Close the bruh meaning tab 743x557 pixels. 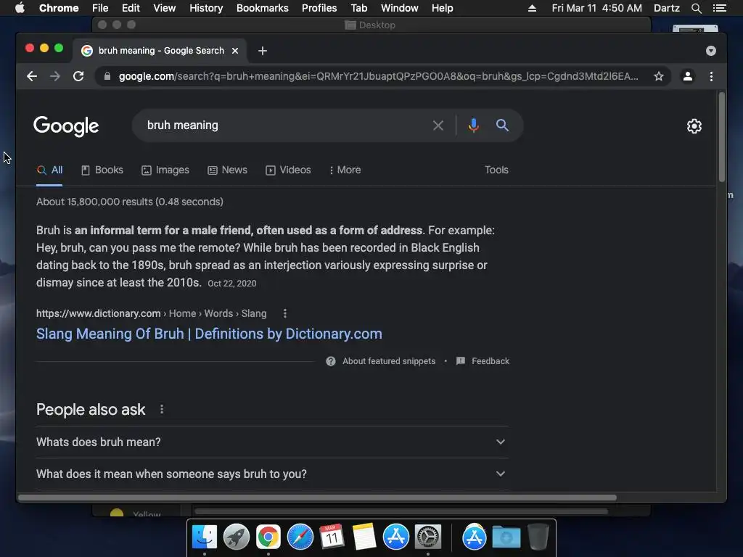point(235,51)
